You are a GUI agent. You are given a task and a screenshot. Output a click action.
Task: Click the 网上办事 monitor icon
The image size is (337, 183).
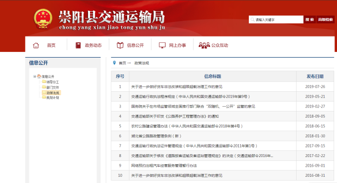tap(162, 45)
